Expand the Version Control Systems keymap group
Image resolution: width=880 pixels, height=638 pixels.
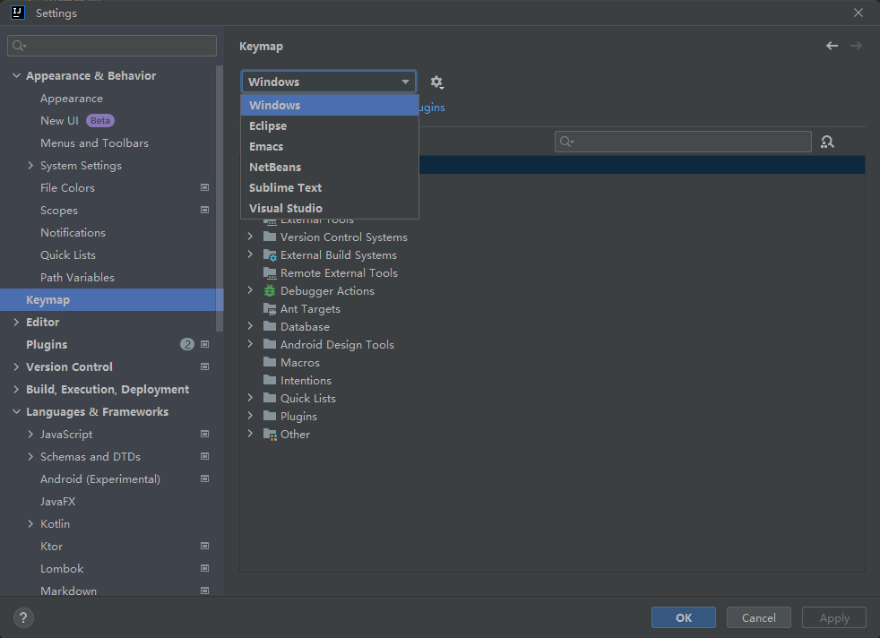[x=251, y=237]
